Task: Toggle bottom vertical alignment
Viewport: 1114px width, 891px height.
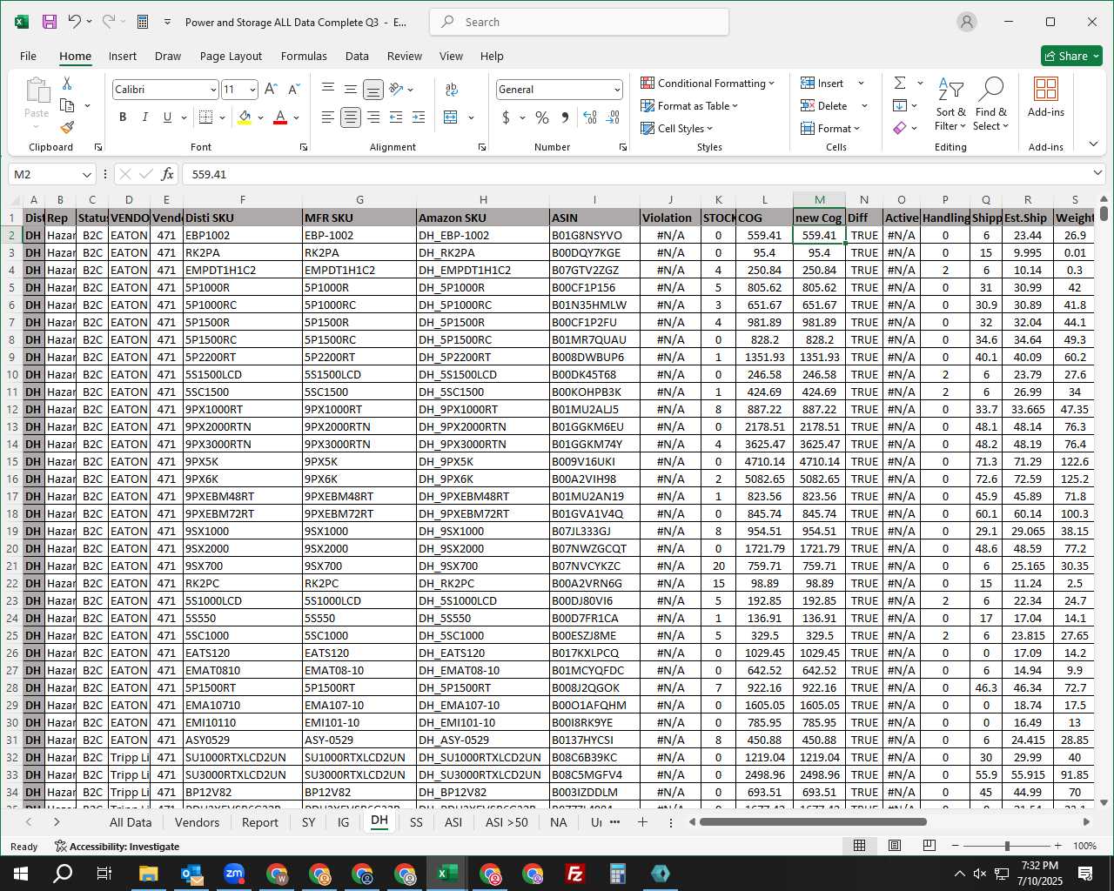Action: tap(372, 89)
